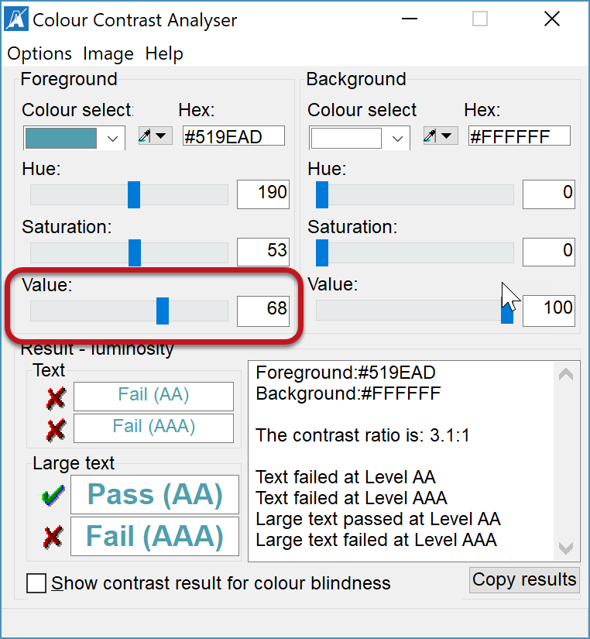Click the Copy results button
The height and width of the screenshot is (639, 590).
click(x=524, y=579)
